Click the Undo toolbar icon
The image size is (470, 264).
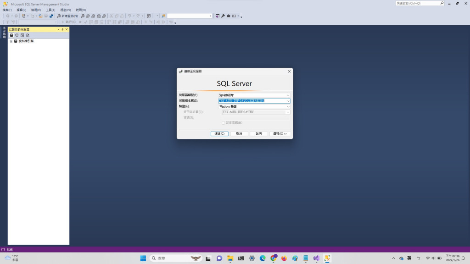(x=129, y=16)
